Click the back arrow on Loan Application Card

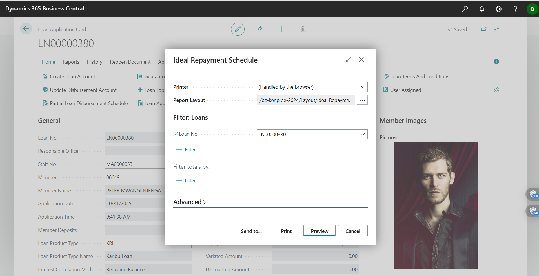(26, 28)
